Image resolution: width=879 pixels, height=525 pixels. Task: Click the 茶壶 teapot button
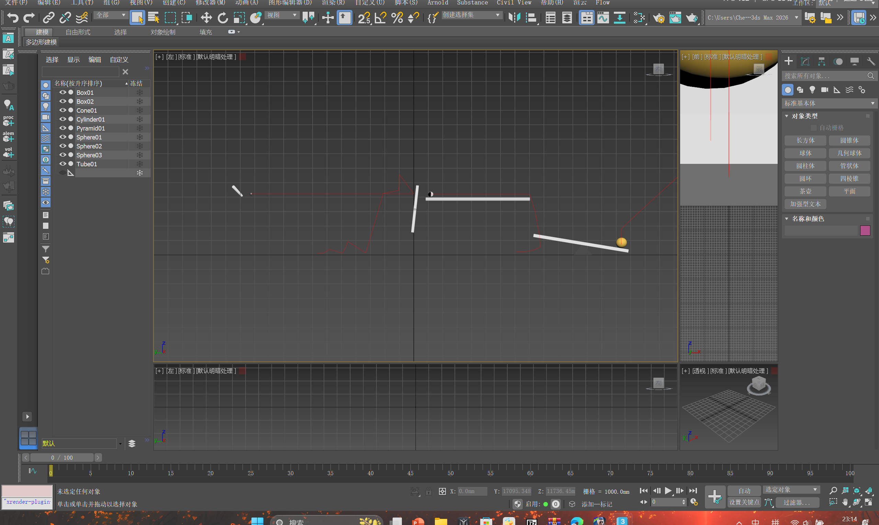click(805, 191)
